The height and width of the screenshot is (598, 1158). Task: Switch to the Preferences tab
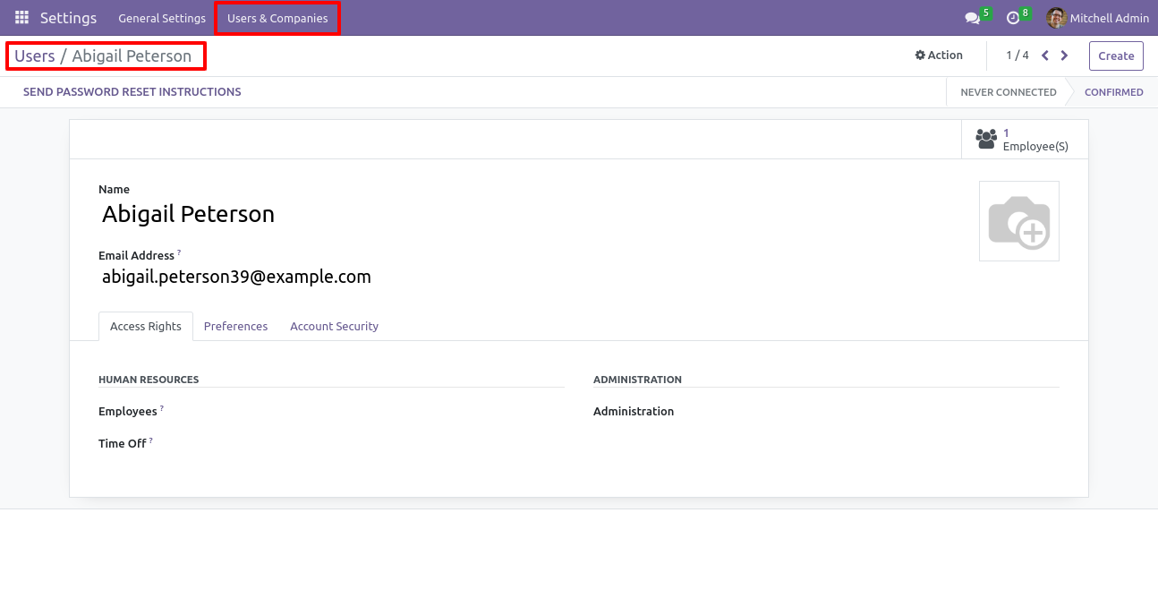click(x=235, y=326)
